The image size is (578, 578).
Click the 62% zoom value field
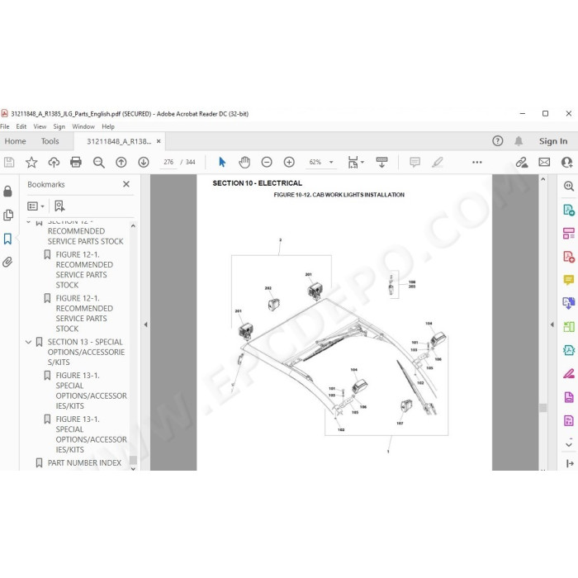tap(315, 162)
